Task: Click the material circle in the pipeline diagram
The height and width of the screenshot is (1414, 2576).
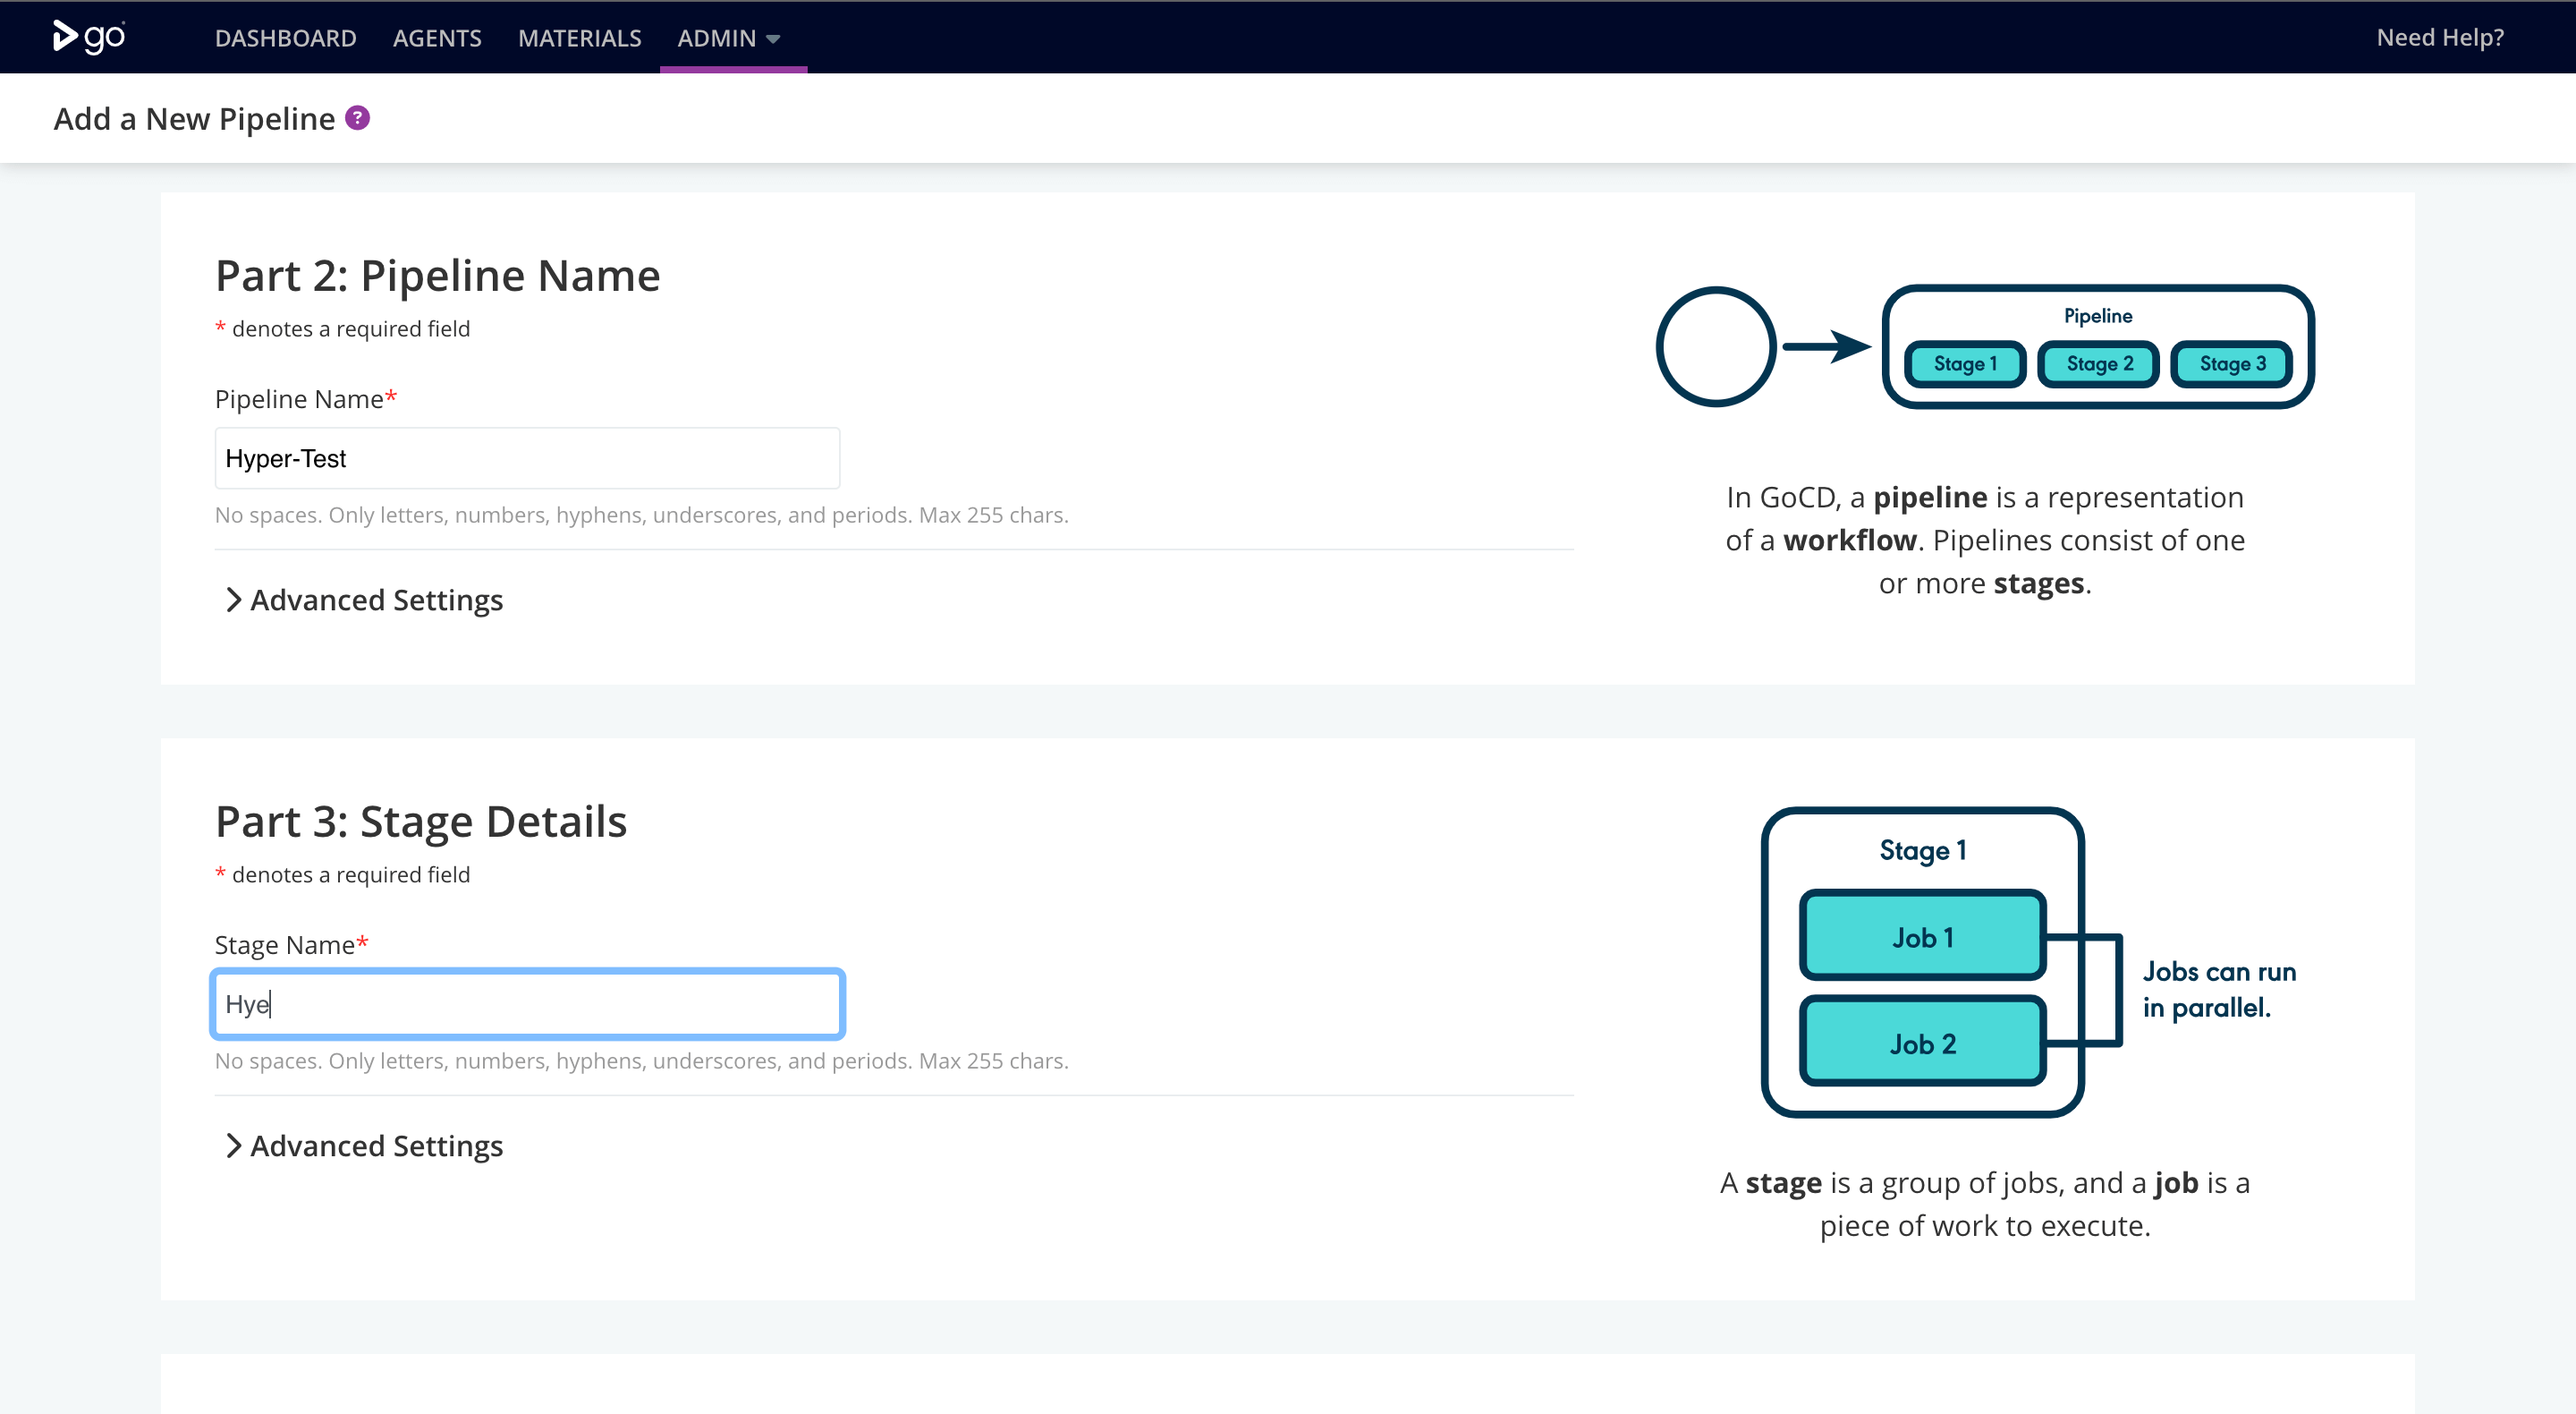Action: 1715,346
